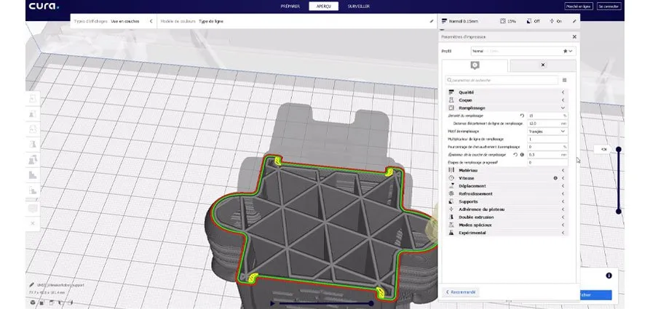Click the blue save-to-file button

tap(595, 295)
